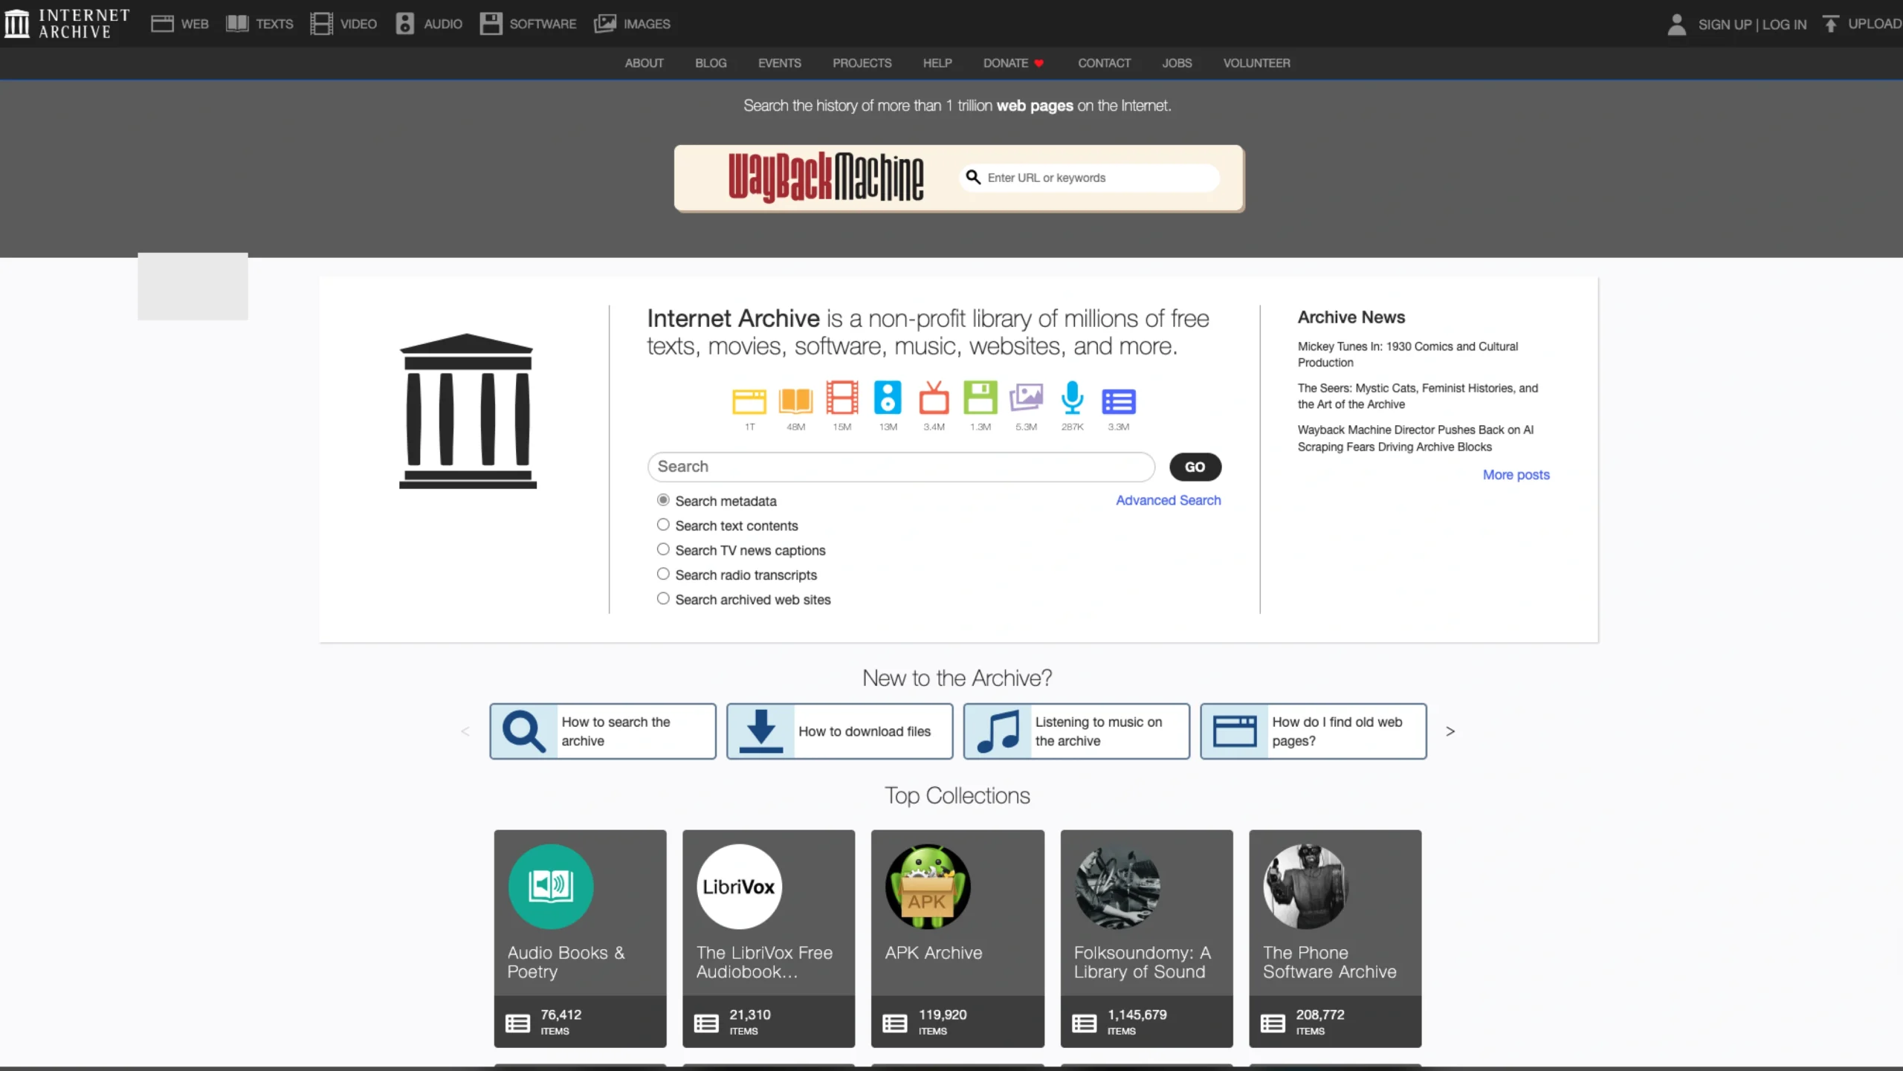Click the Wayback Machine logo
The height and width of the screenshot is (1071, 1903).
tap(826, 178)
